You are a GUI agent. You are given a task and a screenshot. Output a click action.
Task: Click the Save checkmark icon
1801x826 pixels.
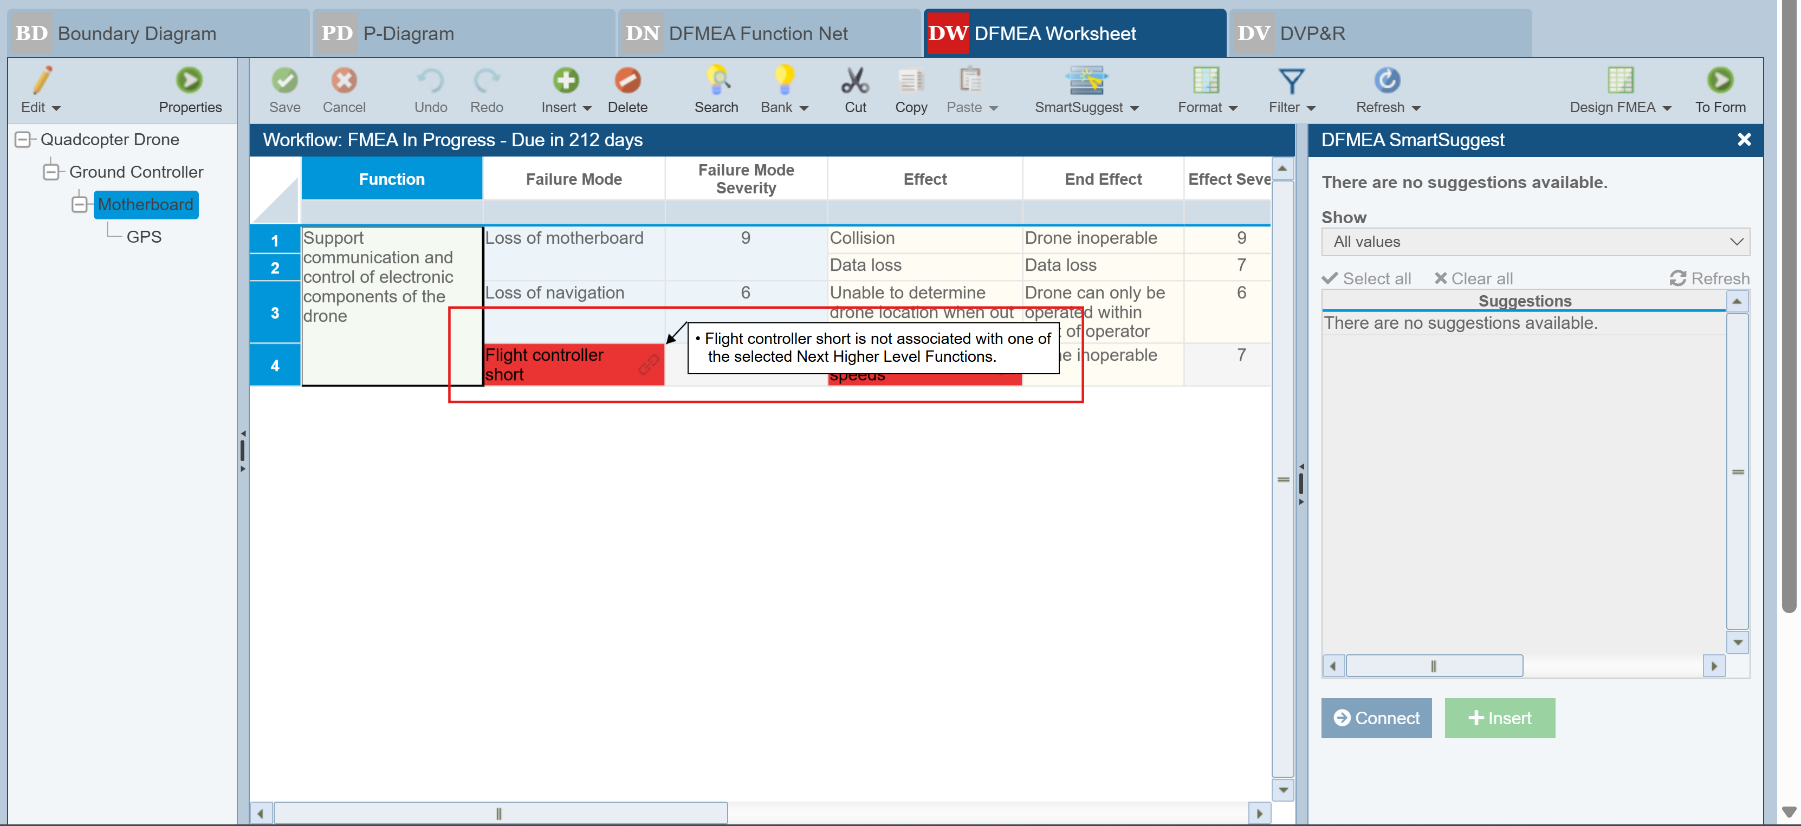pos(284,81)
